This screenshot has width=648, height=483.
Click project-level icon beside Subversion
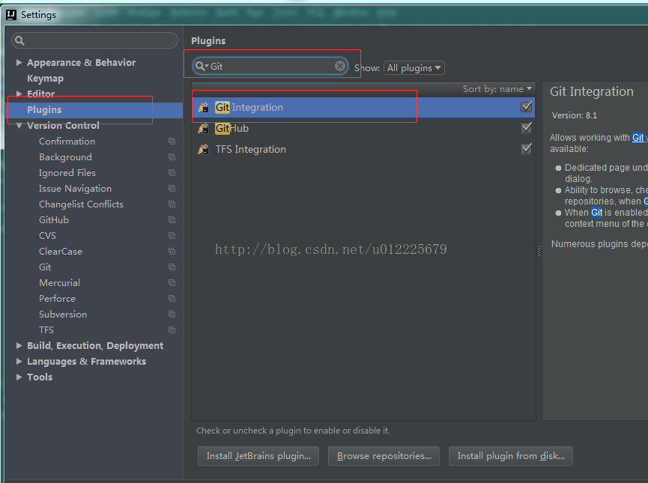172,314
